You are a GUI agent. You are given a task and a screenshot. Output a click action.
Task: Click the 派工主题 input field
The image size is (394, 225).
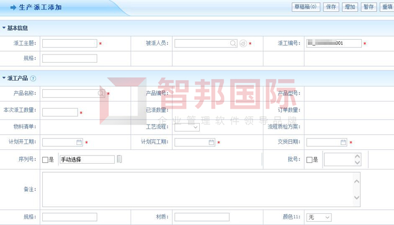point(70,43)
